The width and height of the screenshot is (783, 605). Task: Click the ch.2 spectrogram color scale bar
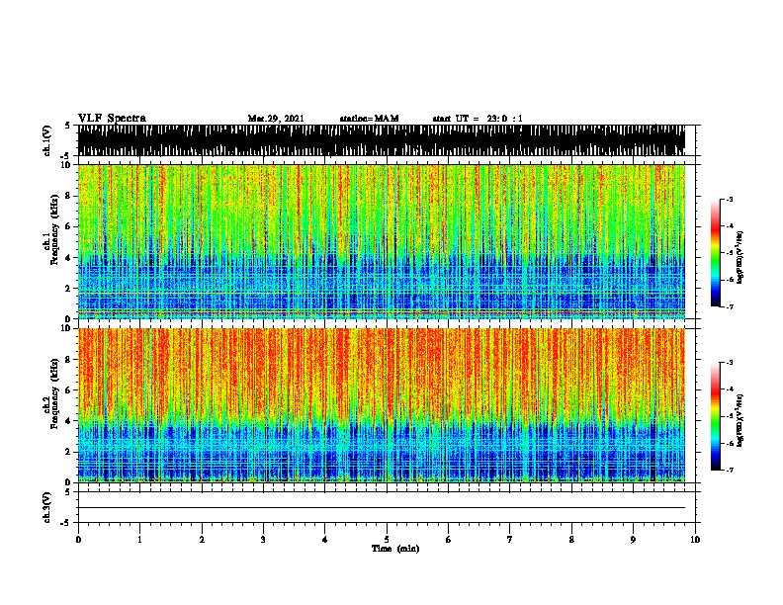[716, 416]
